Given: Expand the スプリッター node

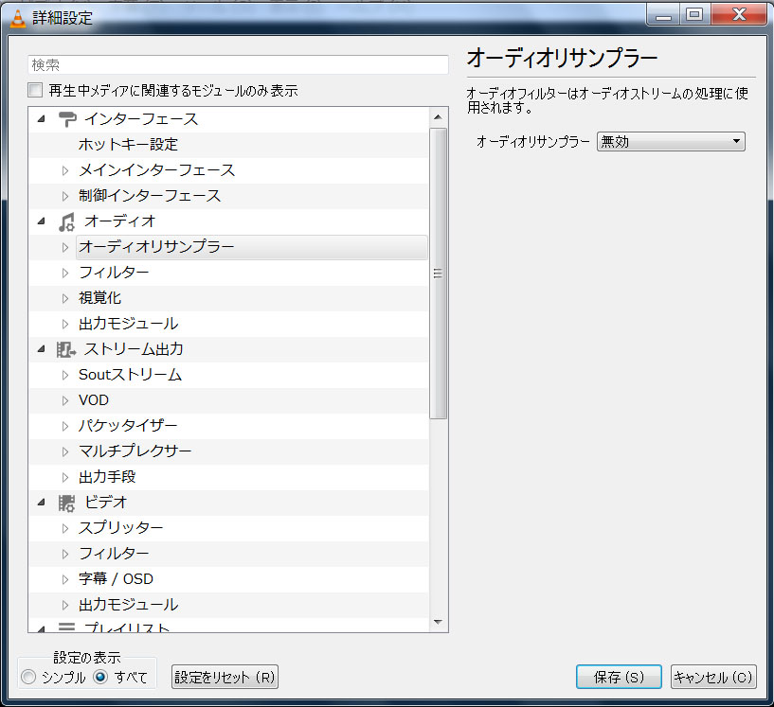Looking at the screenshot, I should 65,528.
